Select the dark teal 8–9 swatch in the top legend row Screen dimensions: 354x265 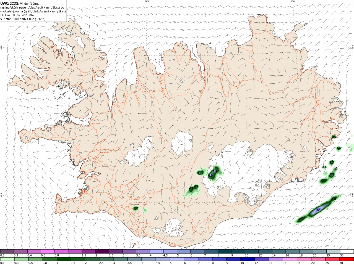[x=224, y=251]
